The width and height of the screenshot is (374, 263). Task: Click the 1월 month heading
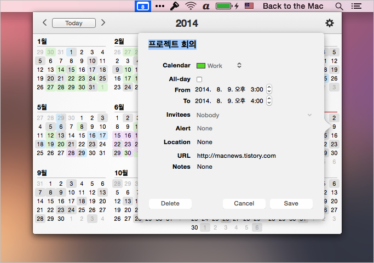coord(42,42)
